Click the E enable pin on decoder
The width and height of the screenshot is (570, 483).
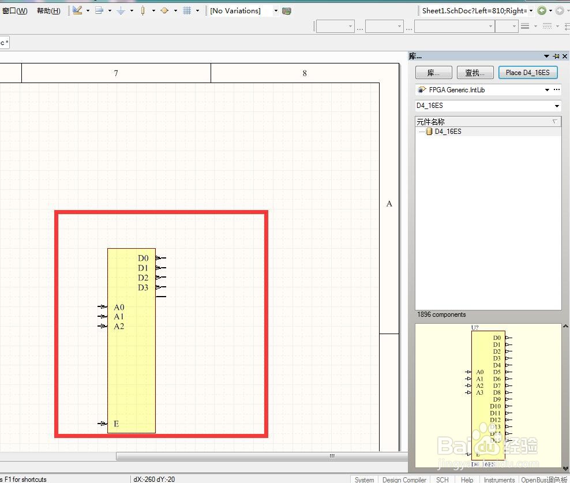point(103,424)
